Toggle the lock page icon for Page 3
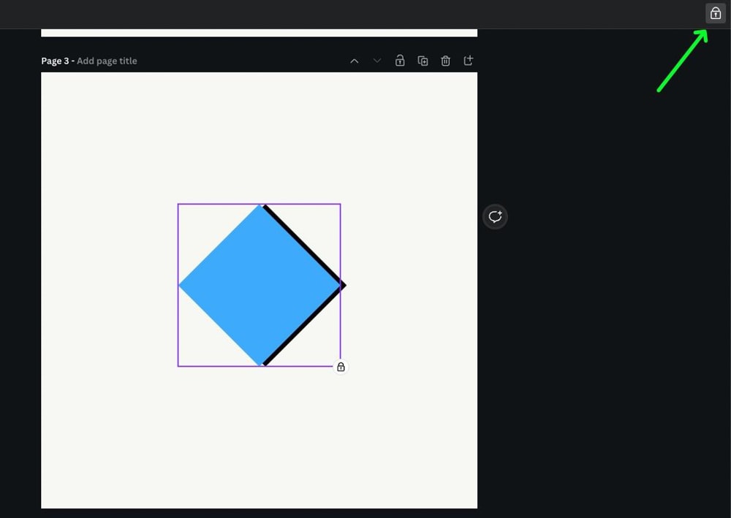 pos(400,61)
